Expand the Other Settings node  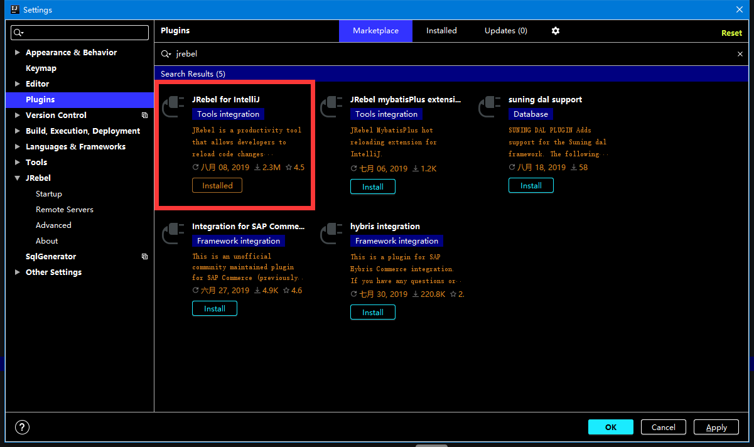pos(17,272)
